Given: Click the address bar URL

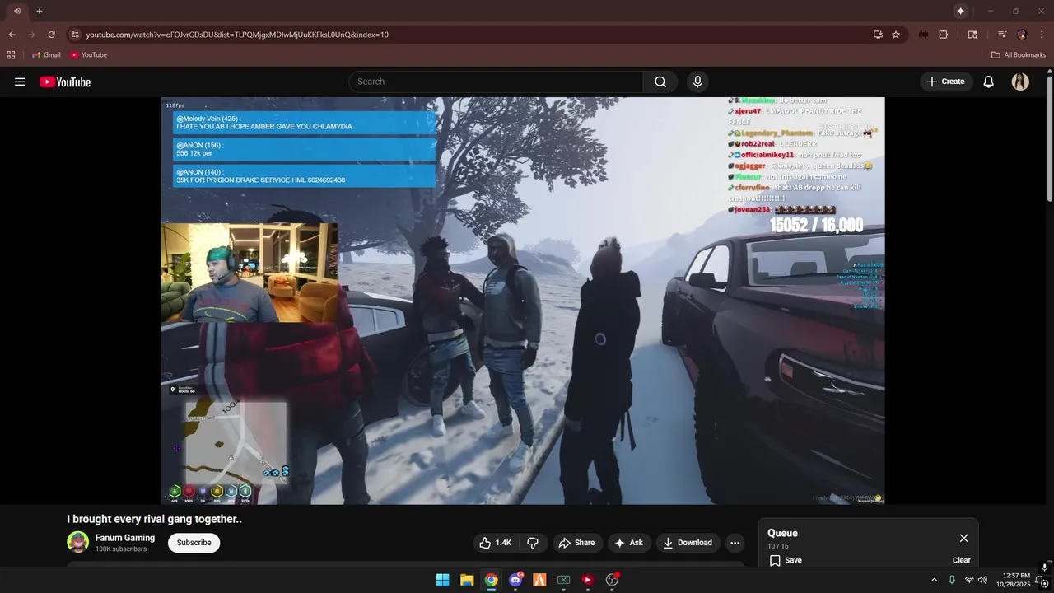Looking at the screenshot, I should pos(237,35).
